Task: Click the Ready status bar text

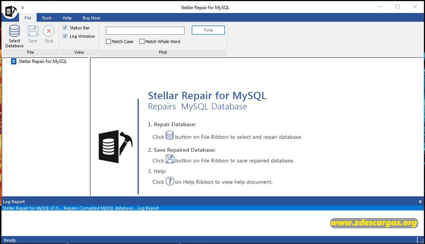Action: tap(10, 240)
